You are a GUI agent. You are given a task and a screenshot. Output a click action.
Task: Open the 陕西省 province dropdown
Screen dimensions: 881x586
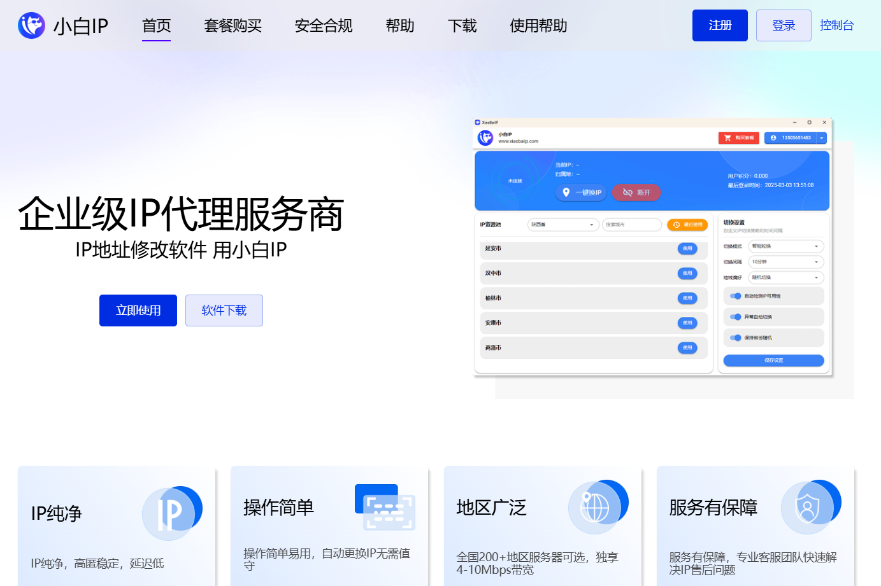pos(563,225)
